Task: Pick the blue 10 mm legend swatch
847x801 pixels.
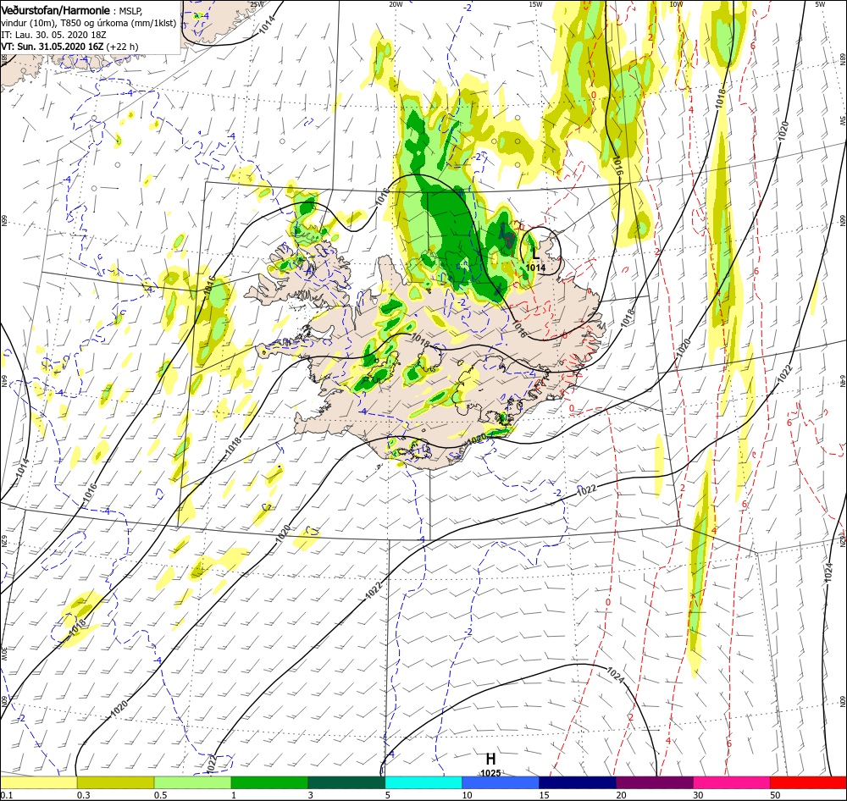Action: [501, 782]
